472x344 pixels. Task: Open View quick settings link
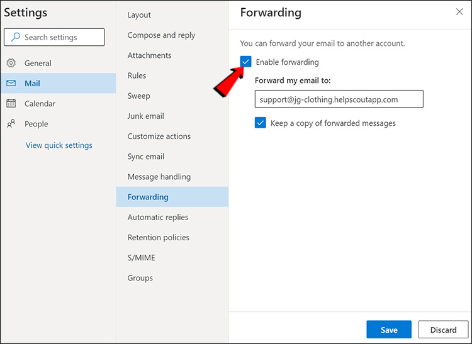pos(59,145)
